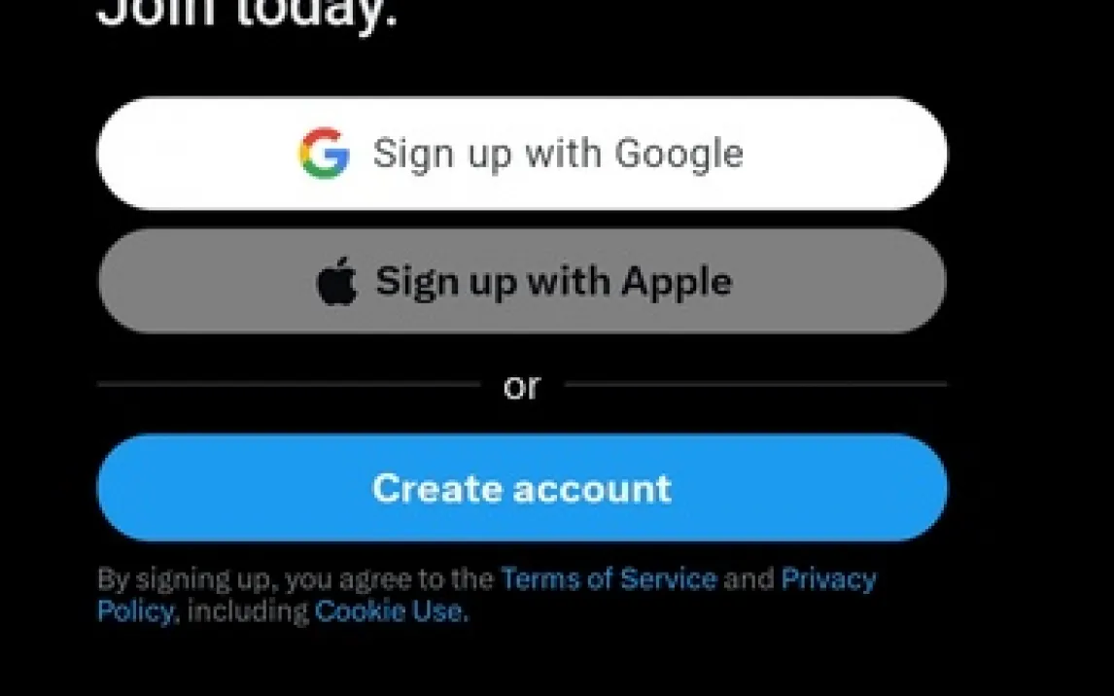Click the "Join today." heading
Image resolution: width=1114 pixels, height=696 pixels.
(247, 12)
